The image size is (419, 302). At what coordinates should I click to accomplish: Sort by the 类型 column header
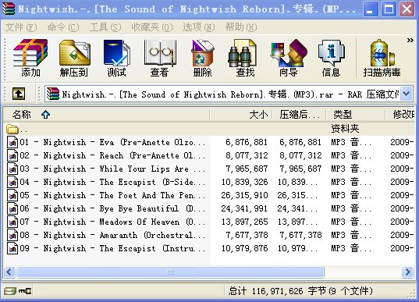(x=356, y=115)
